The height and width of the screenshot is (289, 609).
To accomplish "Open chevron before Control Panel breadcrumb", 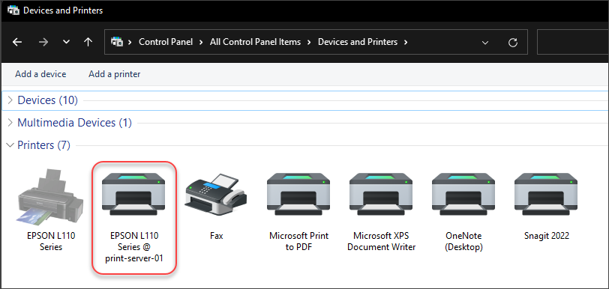I will pos(130,42).
